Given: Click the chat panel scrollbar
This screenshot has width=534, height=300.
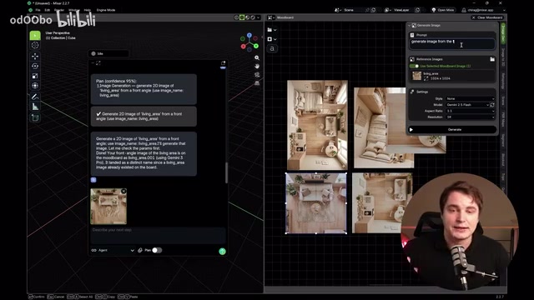Looking at the screenshot, I should (x=226, y=172).
